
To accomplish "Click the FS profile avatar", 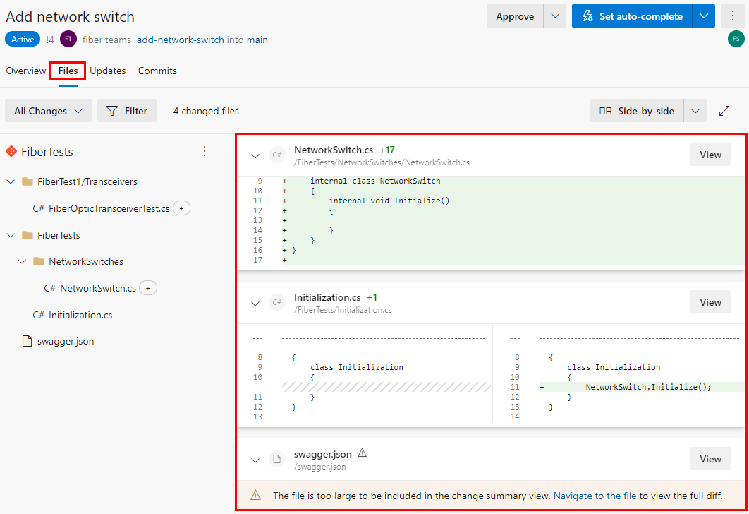I will [x=736, y=39].
